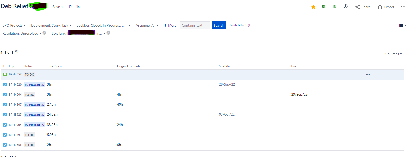Screen dimensions: 410x157
Task: Open issue BP-14652
Action: pyautogui.click(x=15, y=74)
